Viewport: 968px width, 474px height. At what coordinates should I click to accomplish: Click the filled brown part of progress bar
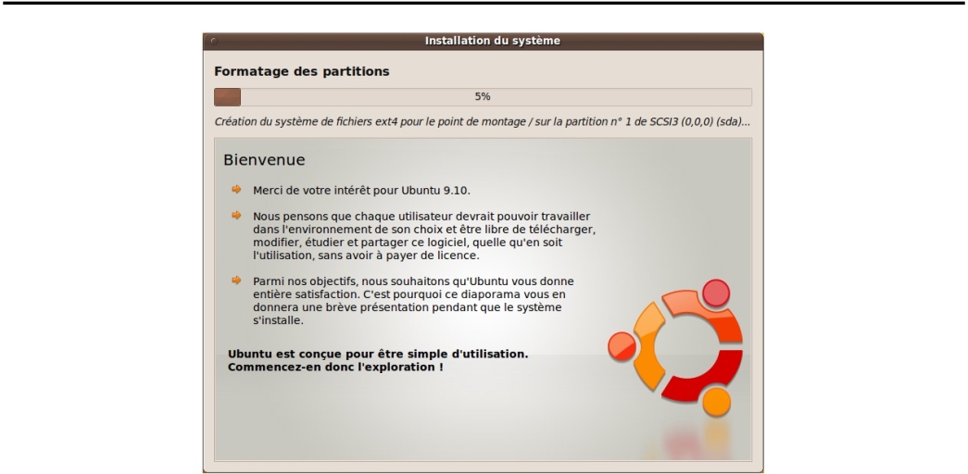click(227, 96)
